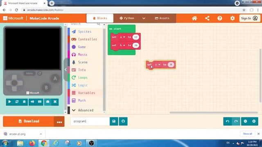This screenshot has height=147, width=262.
Task: Open variable b dropdown in set block
Action: [123, 45]
